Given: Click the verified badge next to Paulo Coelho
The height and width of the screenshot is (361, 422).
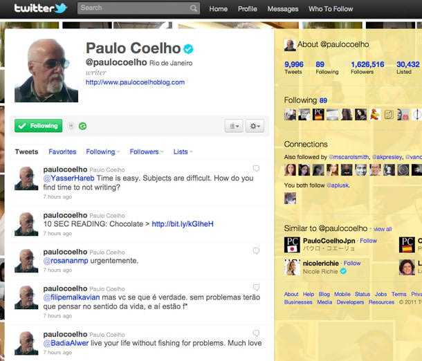Looking at the screenshot, I should pos(188,48).
